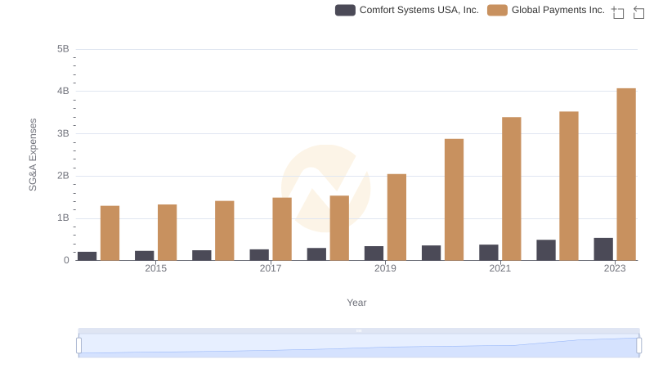Click the 3B y-axis label
Image resolution: width=654 pixels, height=377 pixels.
tap(63, 133)
